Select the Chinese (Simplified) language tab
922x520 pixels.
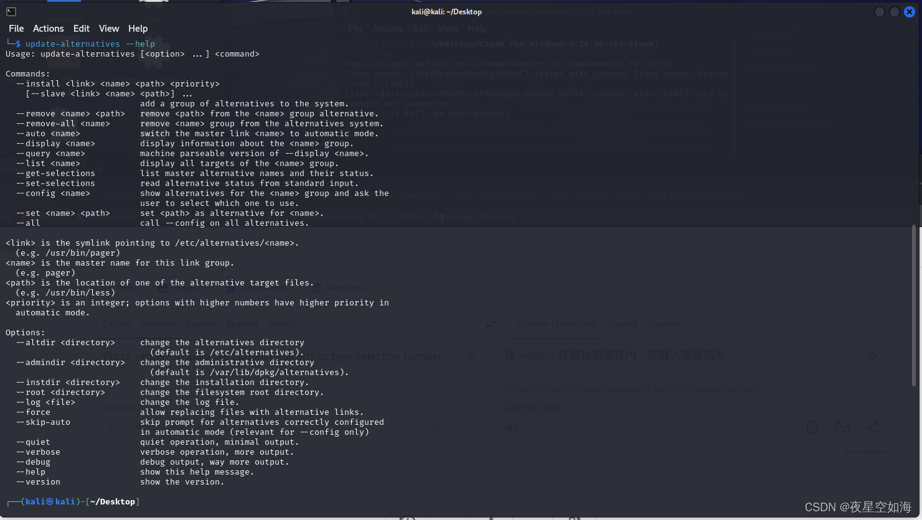click(557, 324)
